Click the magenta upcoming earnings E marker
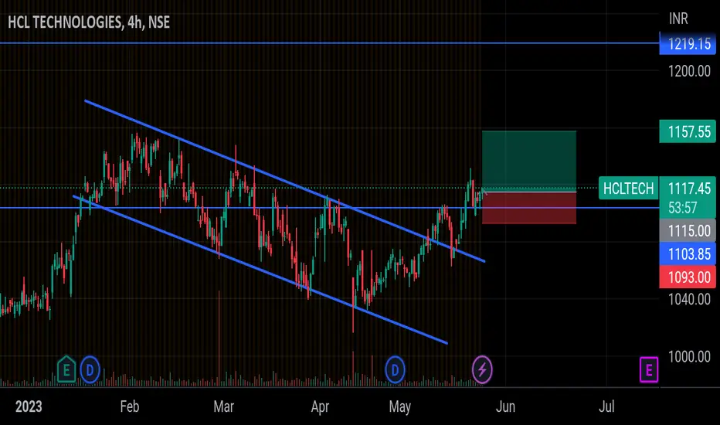The width and height of the screenshot is (720, 425). (649, 370)
